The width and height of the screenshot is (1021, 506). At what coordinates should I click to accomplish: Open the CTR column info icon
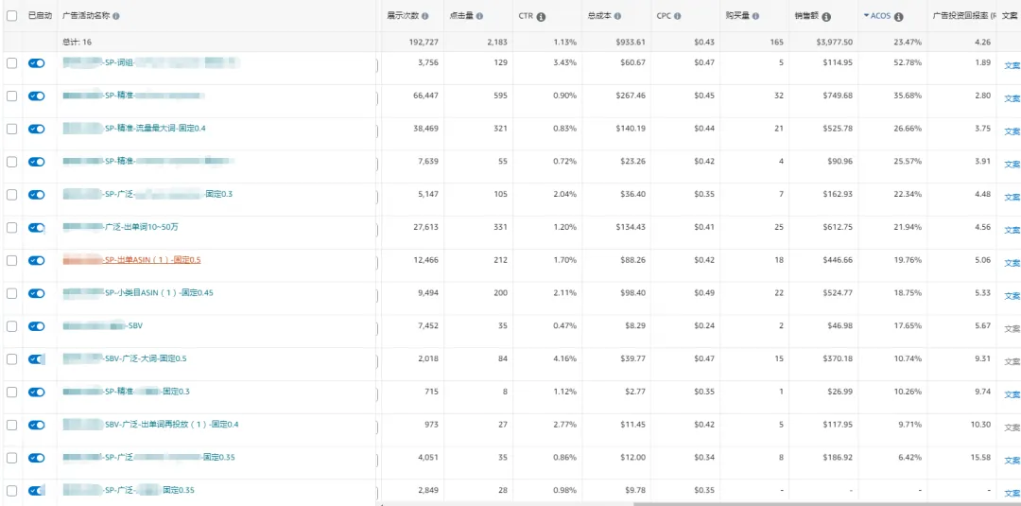[x=541, y=17]
